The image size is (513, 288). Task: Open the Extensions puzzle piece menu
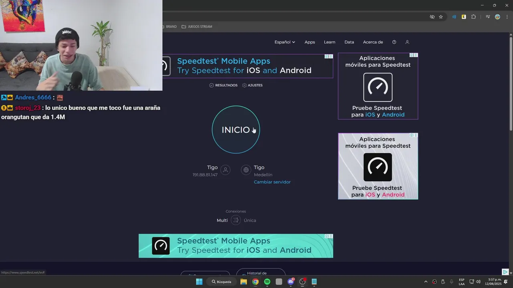pyautogui.click(x=473, y=17)
